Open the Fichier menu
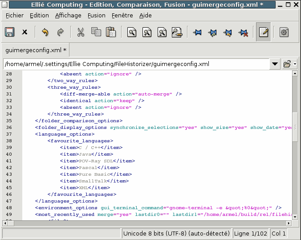This screenshot has height=240, width=301. pos(15,15)
